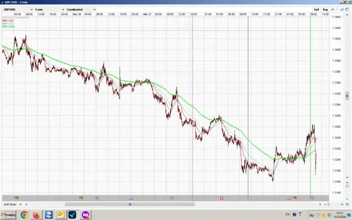The width and height of the screenshot is (352, 220).
Task: Zoom out with the minus button
Action: click(326, 204)
